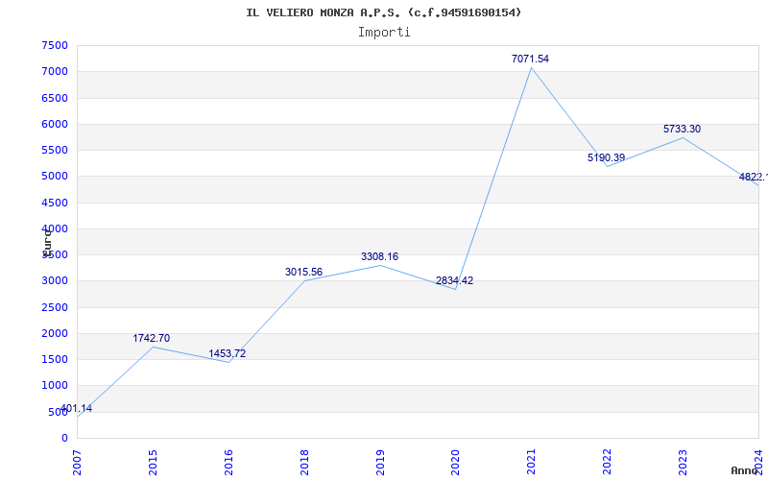768x480 pixels.
Task: Click x-axis year label 2007
Action: [x=77, y=463]
